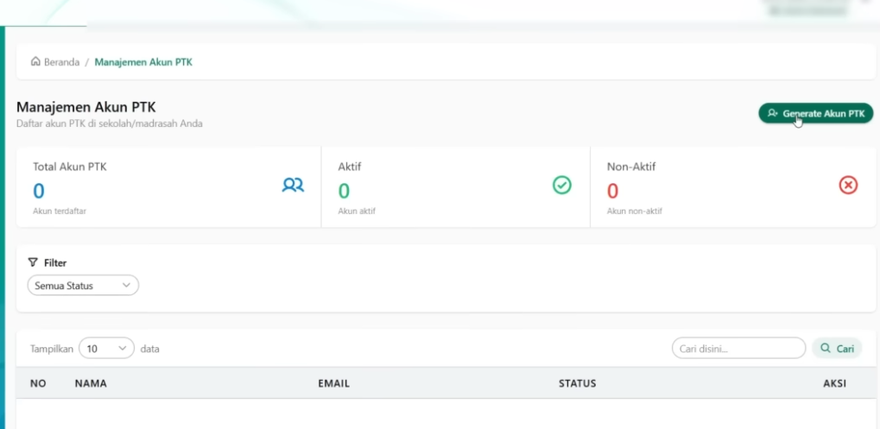Image resolution: width=880 pixels, height=429 pixels.
Task: Click the STATUS column header
Action: 578,383
